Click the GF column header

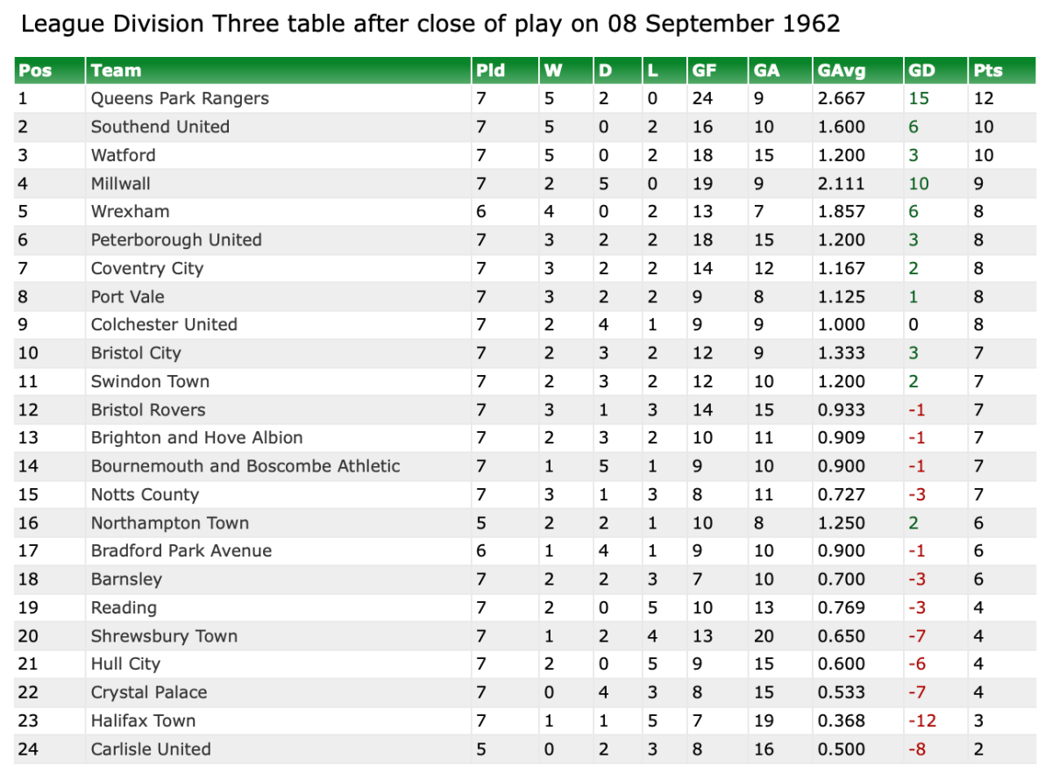(705, 71)
